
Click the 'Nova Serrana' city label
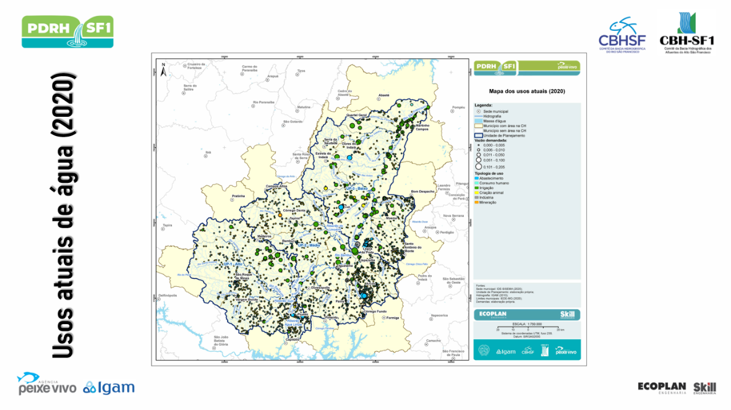tap(453, 216)
